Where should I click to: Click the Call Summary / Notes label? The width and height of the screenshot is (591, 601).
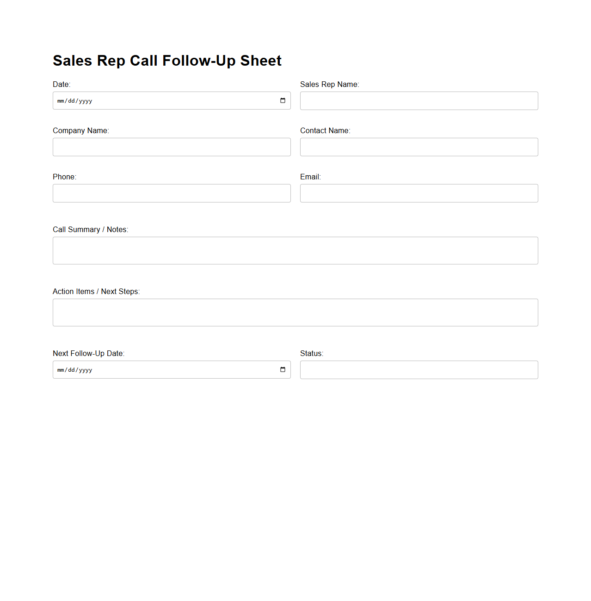[x=90, y=229]
